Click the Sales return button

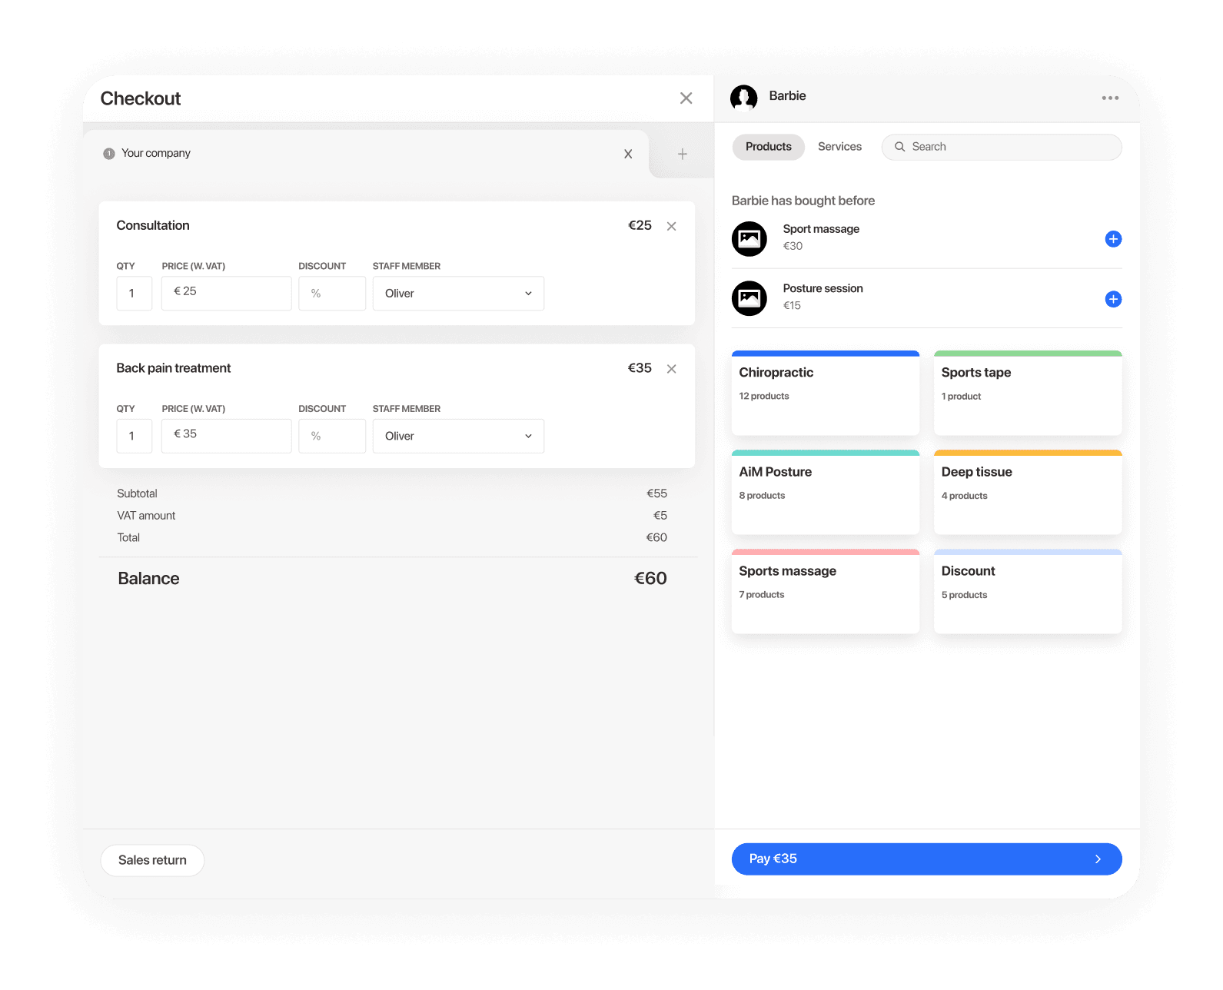pyautogui.click(x=152, y=860)
